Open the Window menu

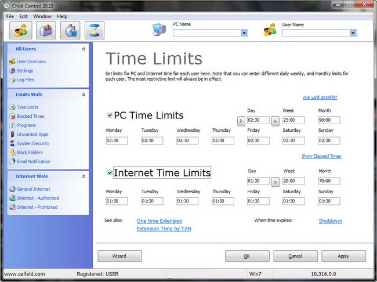point(42,16)
